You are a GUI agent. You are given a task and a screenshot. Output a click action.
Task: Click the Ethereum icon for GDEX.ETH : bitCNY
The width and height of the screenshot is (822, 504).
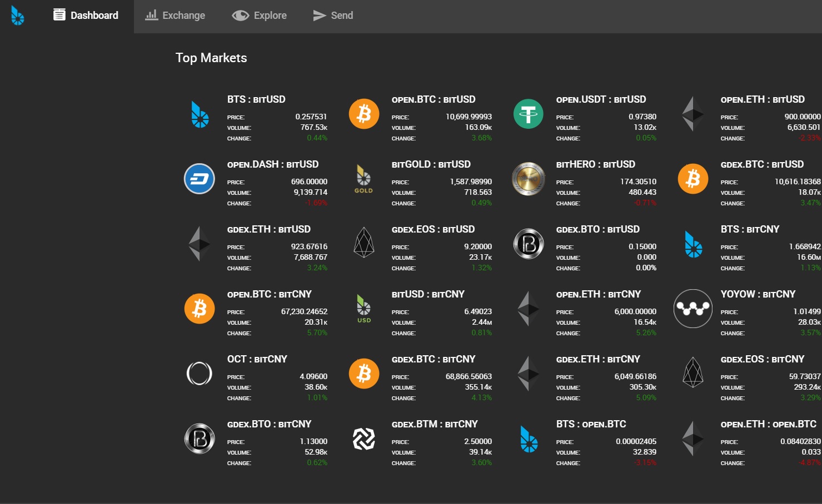(x=529, y=374)
